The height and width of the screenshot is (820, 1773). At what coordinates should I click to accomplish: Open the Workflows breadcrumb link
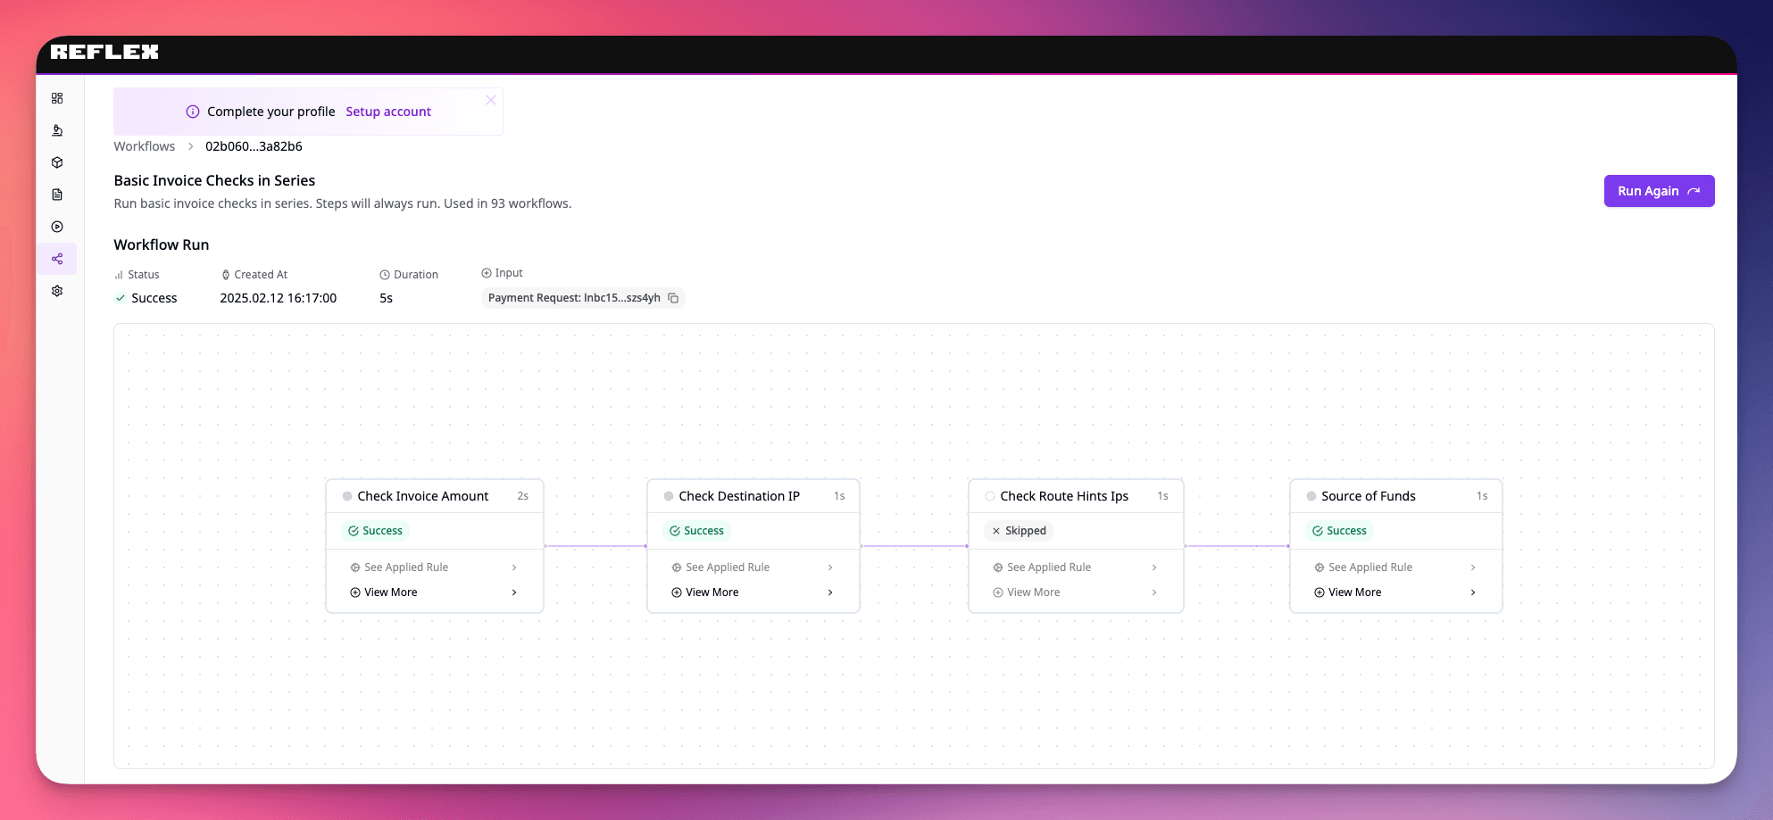point(144,145)
